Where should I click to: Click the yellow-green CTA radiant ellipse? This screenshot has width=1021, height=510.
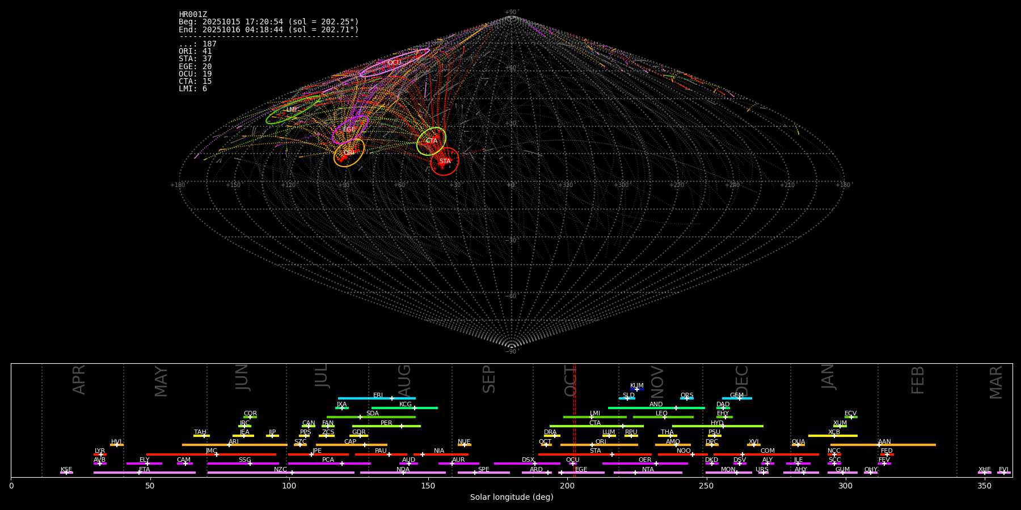click(431, 141)
